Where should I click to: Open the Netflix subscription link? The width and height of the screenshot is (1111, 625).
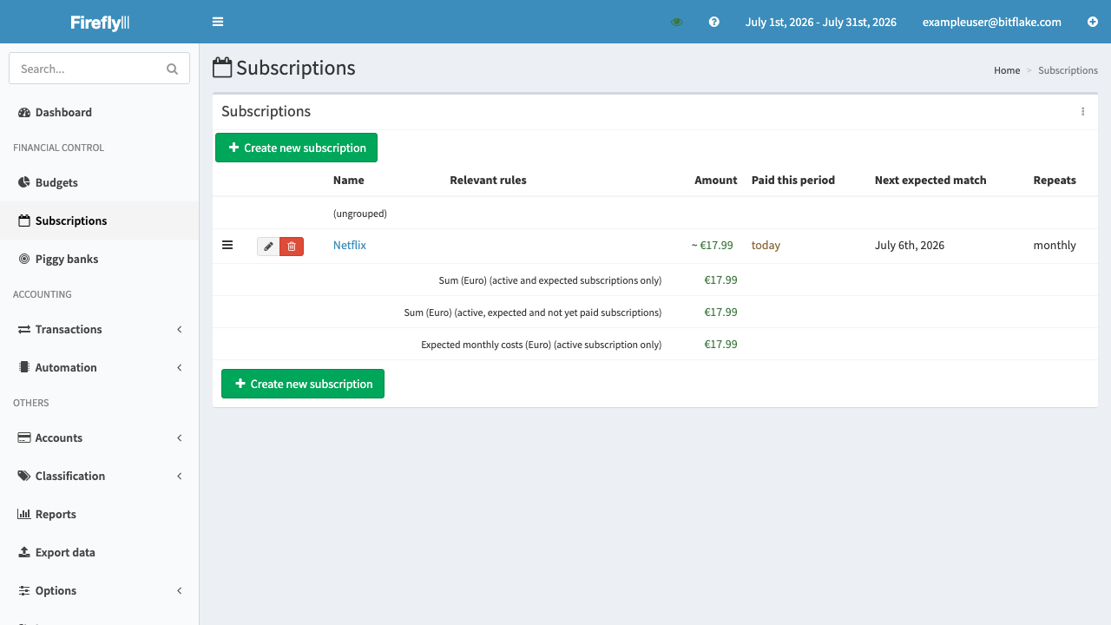pyautogui.click(x=350, y=245)
